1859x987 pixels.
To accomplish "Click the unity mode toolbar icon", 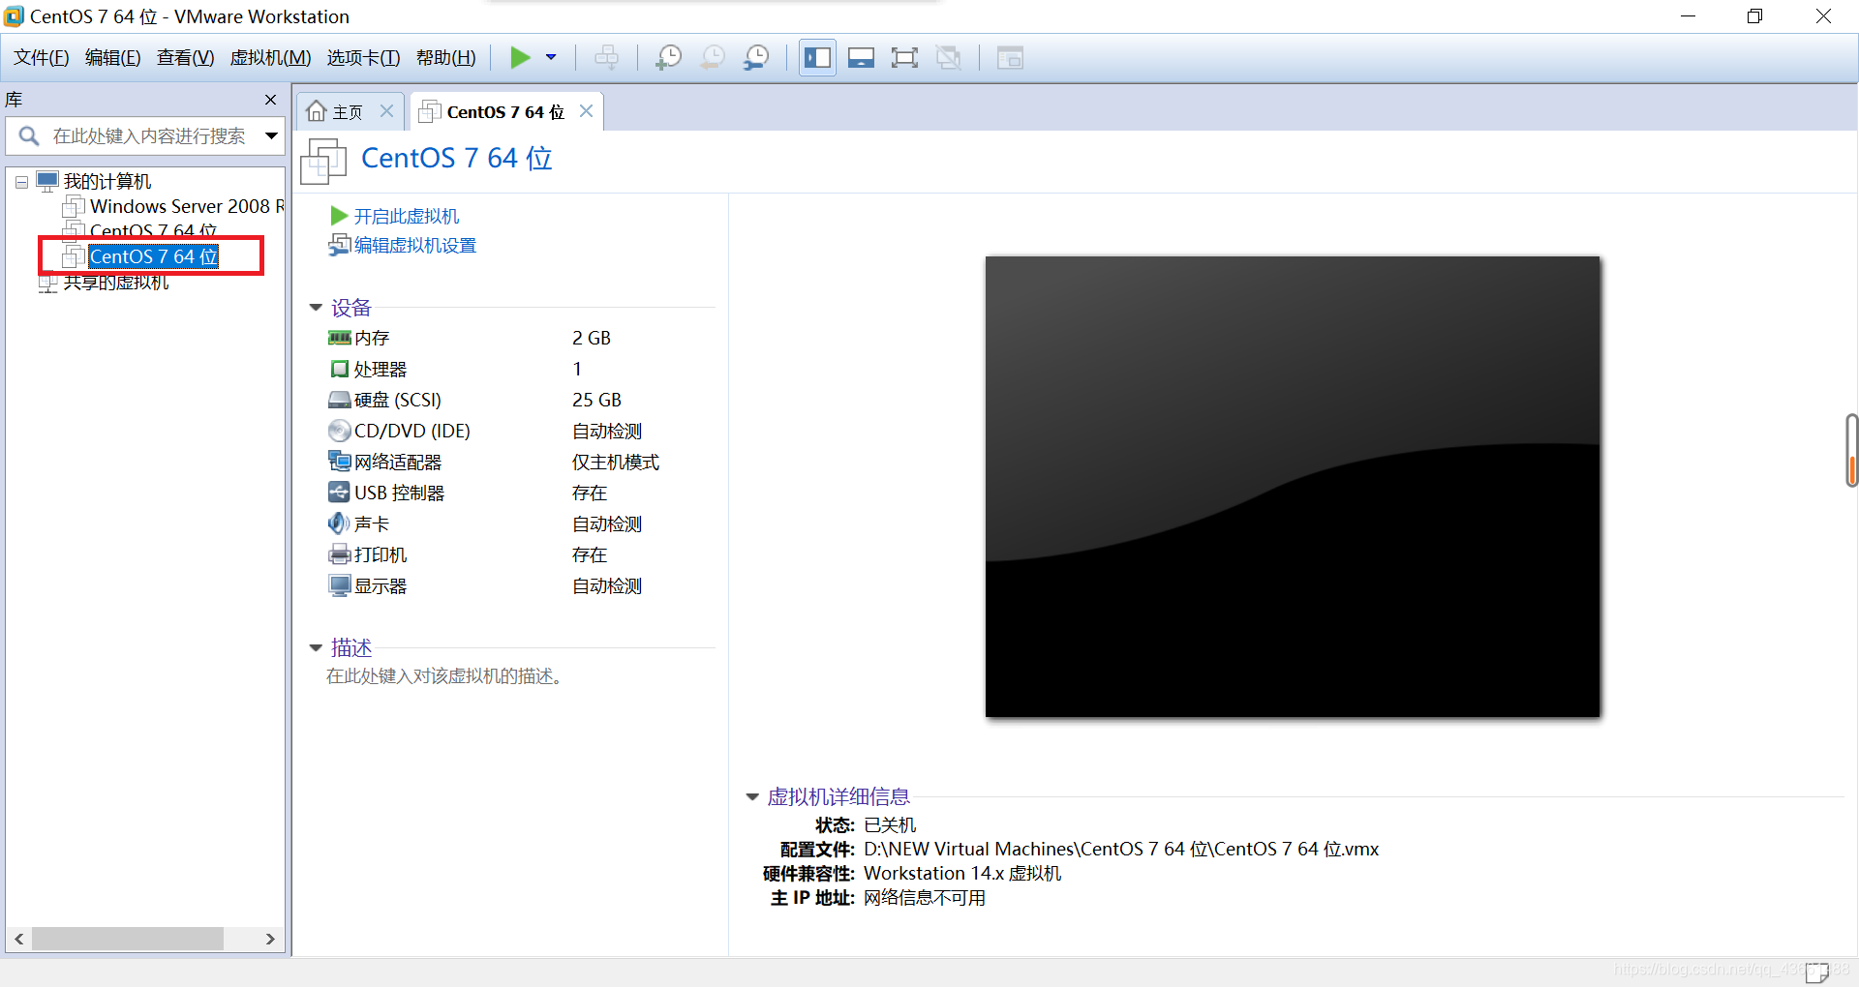I will pyautogui.click(x=949, y=58).
